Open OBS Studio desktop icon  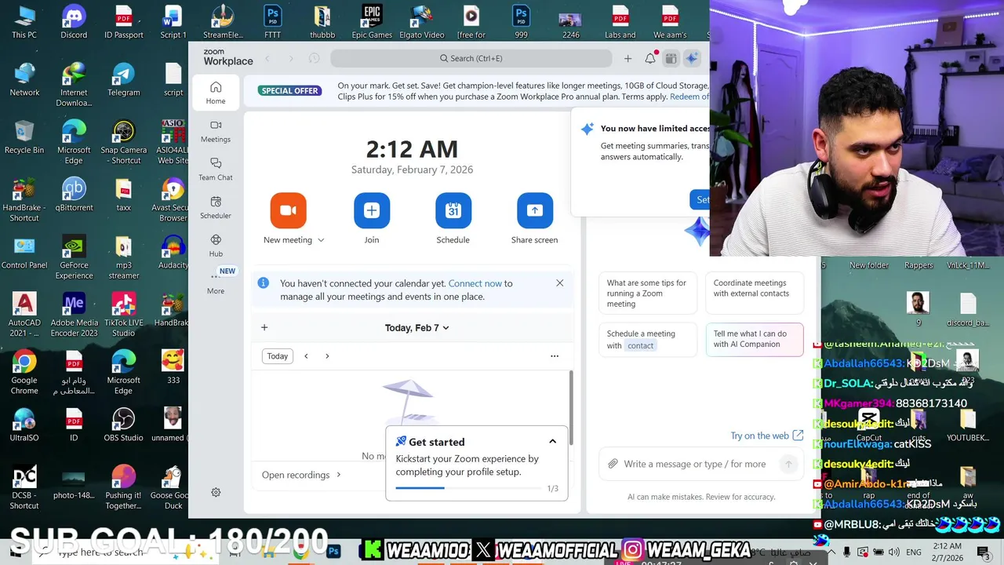123,425
